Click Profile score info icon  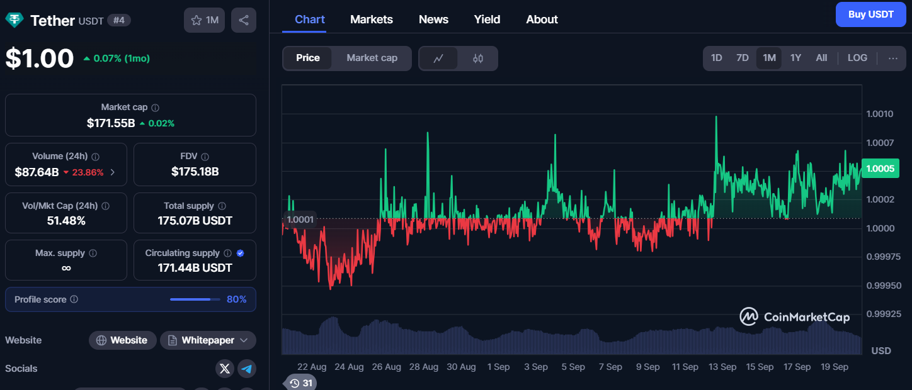coord(74,300)
